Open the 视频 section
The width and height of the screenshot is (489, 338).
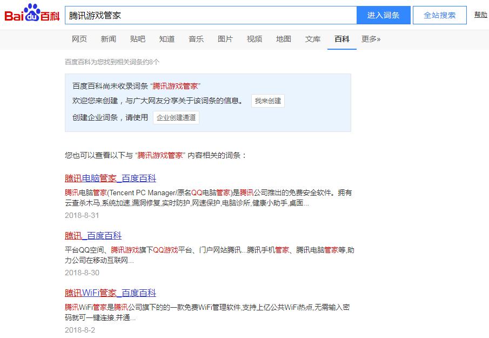254,39
